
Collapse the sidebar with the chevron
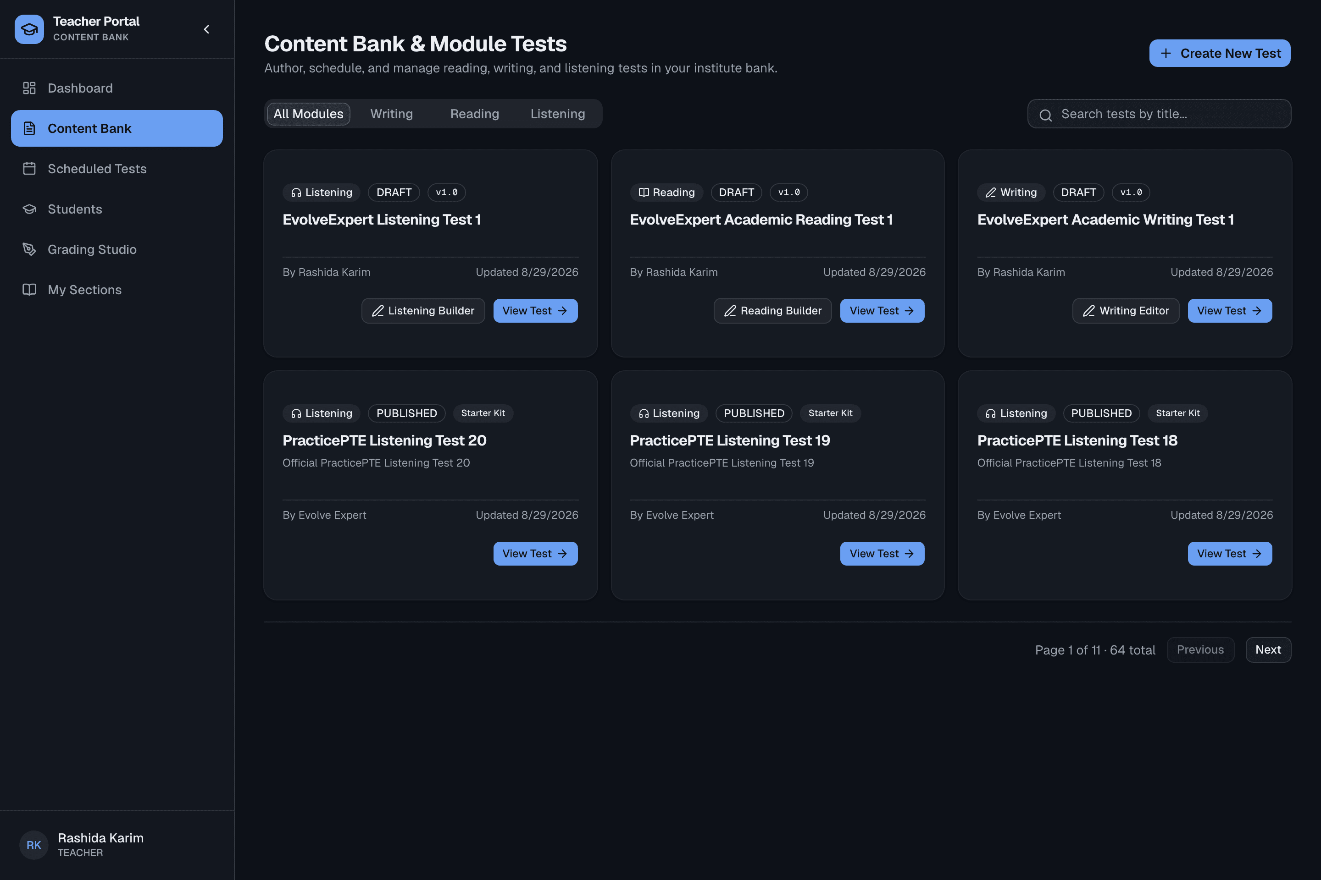click(x=206, y=29)
